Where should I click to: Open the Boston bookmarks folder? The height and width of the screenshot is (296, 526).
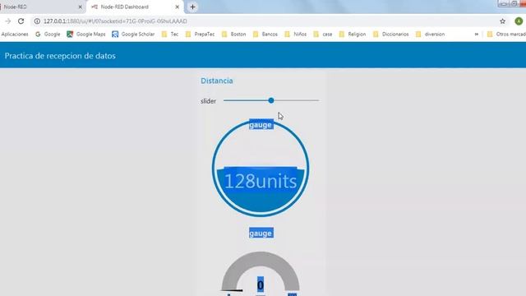[x=233, y=35]
